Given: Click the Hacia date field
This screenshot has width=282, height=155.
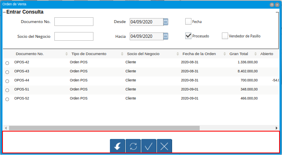Looking at the screenshot, I should [147, 36].
